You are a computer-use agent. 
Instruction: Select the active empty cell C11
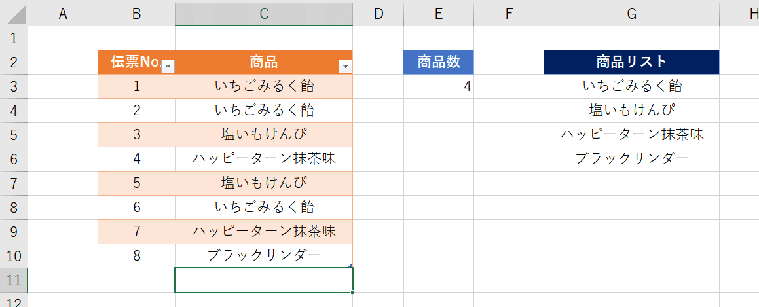tap(264, 280)
